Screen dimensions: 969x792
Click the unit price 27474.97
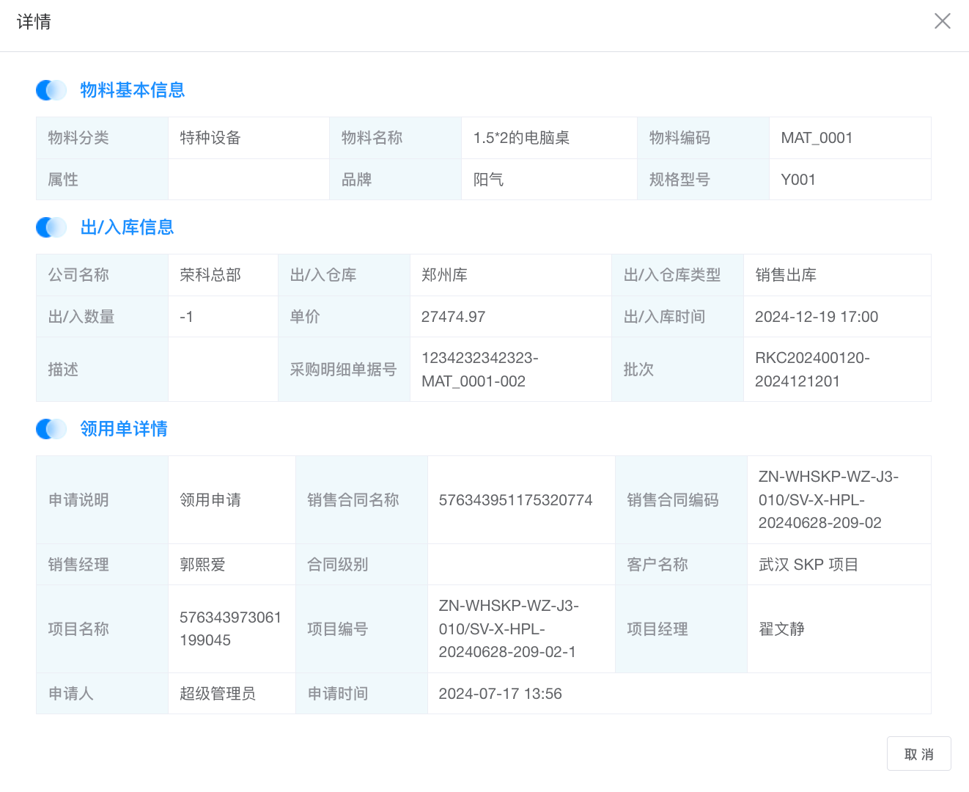click(x=453, y=317)
